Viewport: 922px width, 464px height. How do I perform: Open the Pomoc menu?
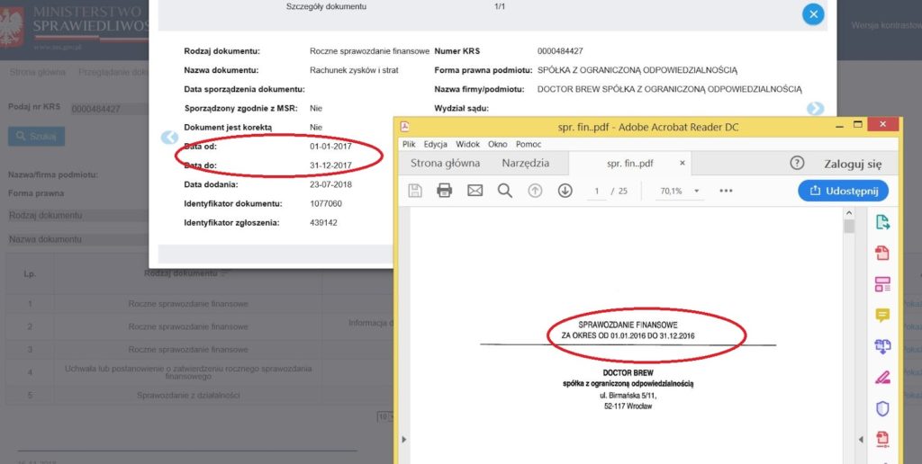pos(529,144)
